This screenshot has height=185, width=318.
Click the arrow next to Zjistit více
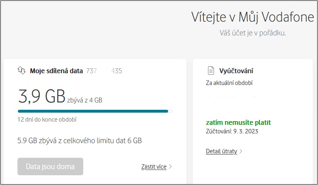coord(171,167)
